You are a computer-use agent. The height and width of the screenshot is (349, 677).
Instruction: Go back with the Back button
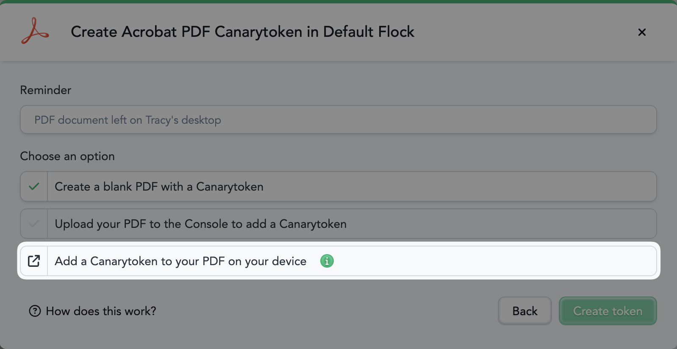click(525, 311)
